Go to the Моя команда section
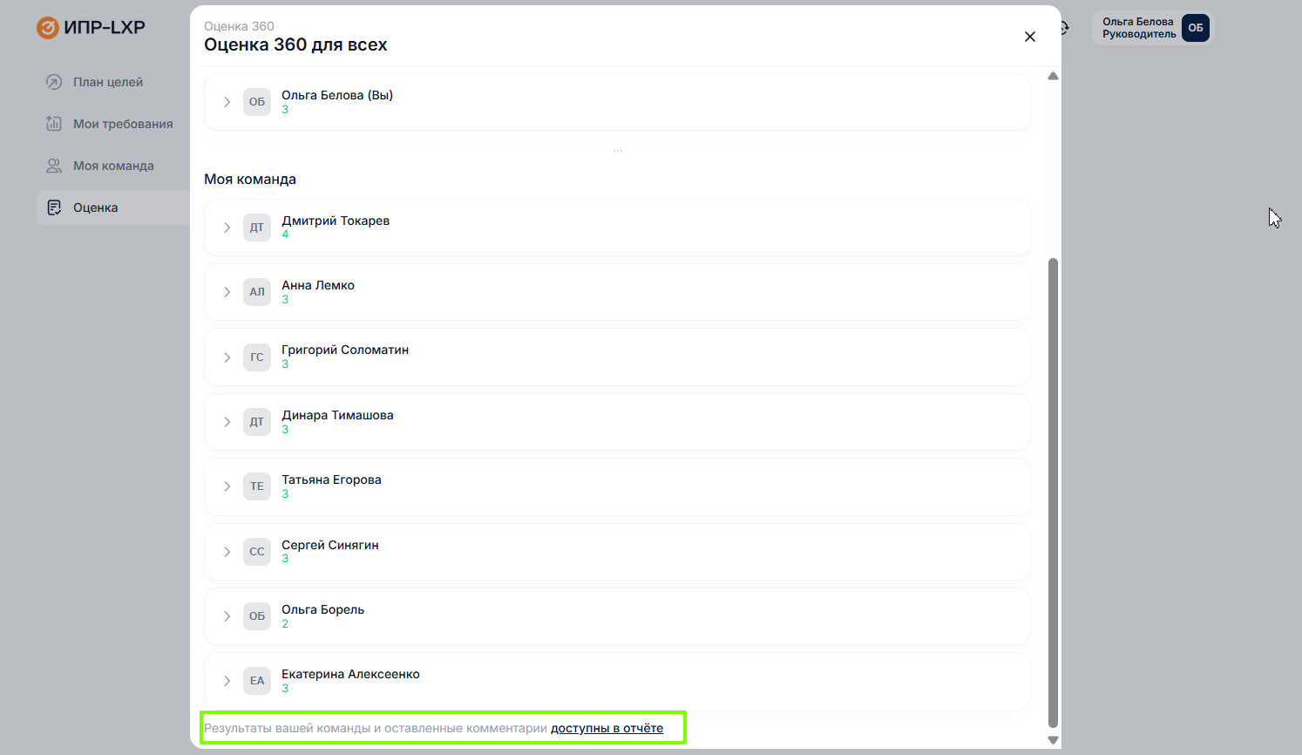The image size is (1302, 755). click(113, 166)
